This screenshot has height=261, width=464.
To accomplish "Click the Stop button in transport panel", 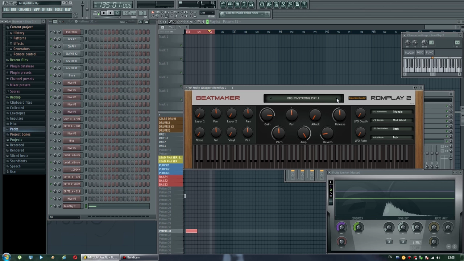I will (110, 13).
